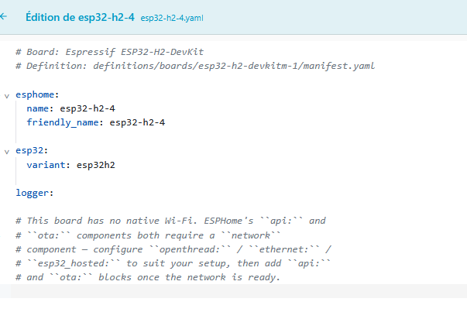Click the 'esphome:' key text
Viewport: 467px width, 319px height.
(37, 94)
